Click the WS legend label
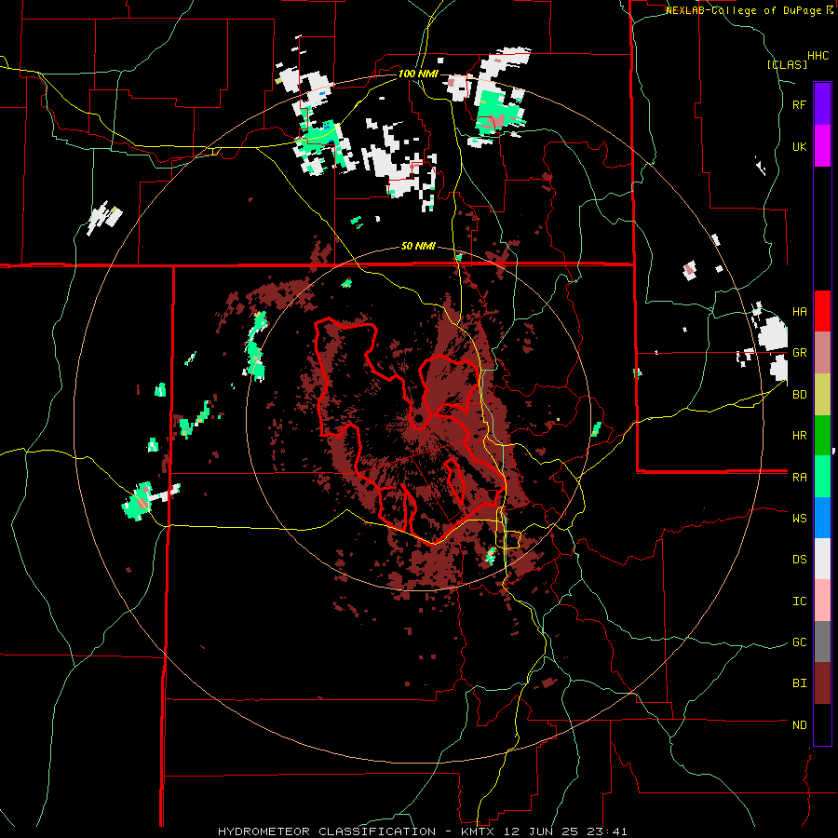The width and height of the screenshot is (838, 838). pos(799,519)
